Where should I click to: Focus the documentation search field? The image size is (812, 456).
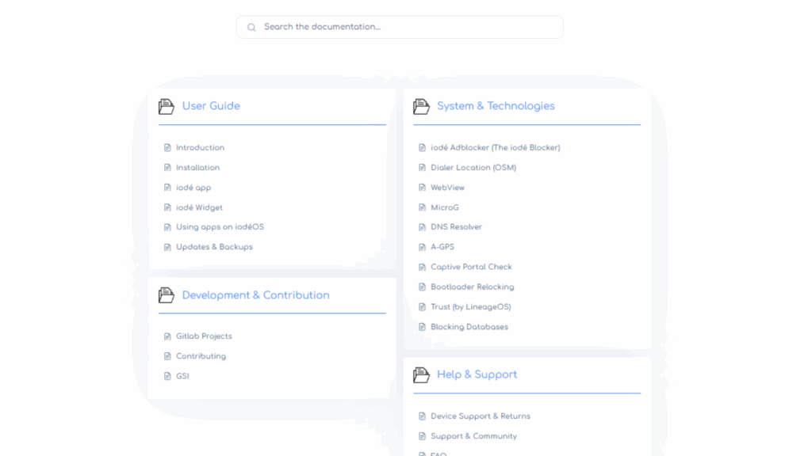click(x=400, y=27)
